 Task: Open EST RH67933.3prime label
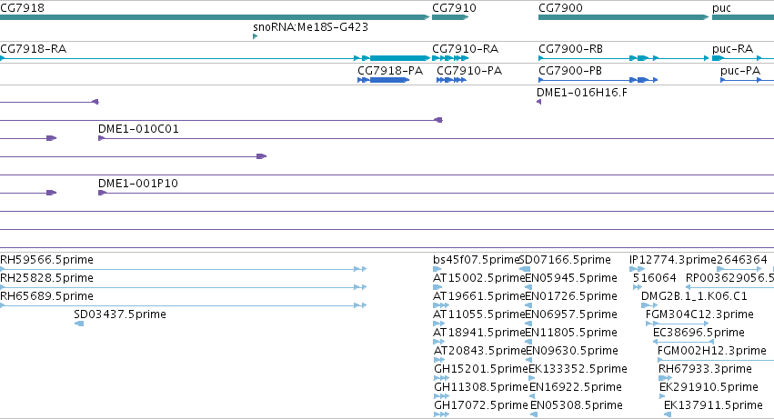tap(705, 369)
